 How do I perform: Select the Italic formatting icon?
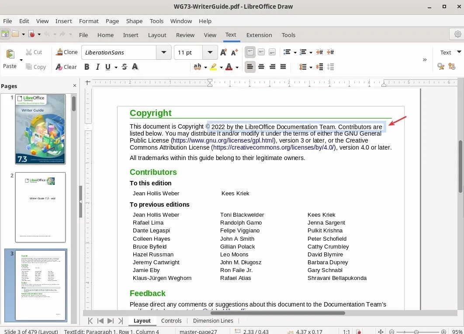point(97,67)
